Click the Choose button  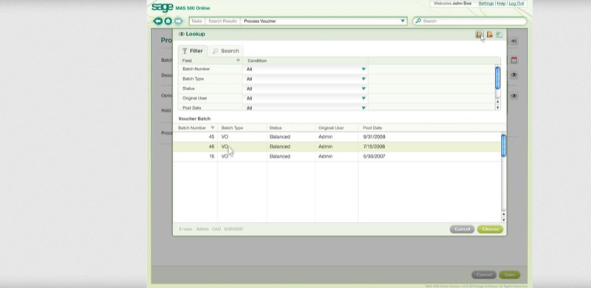490,229
